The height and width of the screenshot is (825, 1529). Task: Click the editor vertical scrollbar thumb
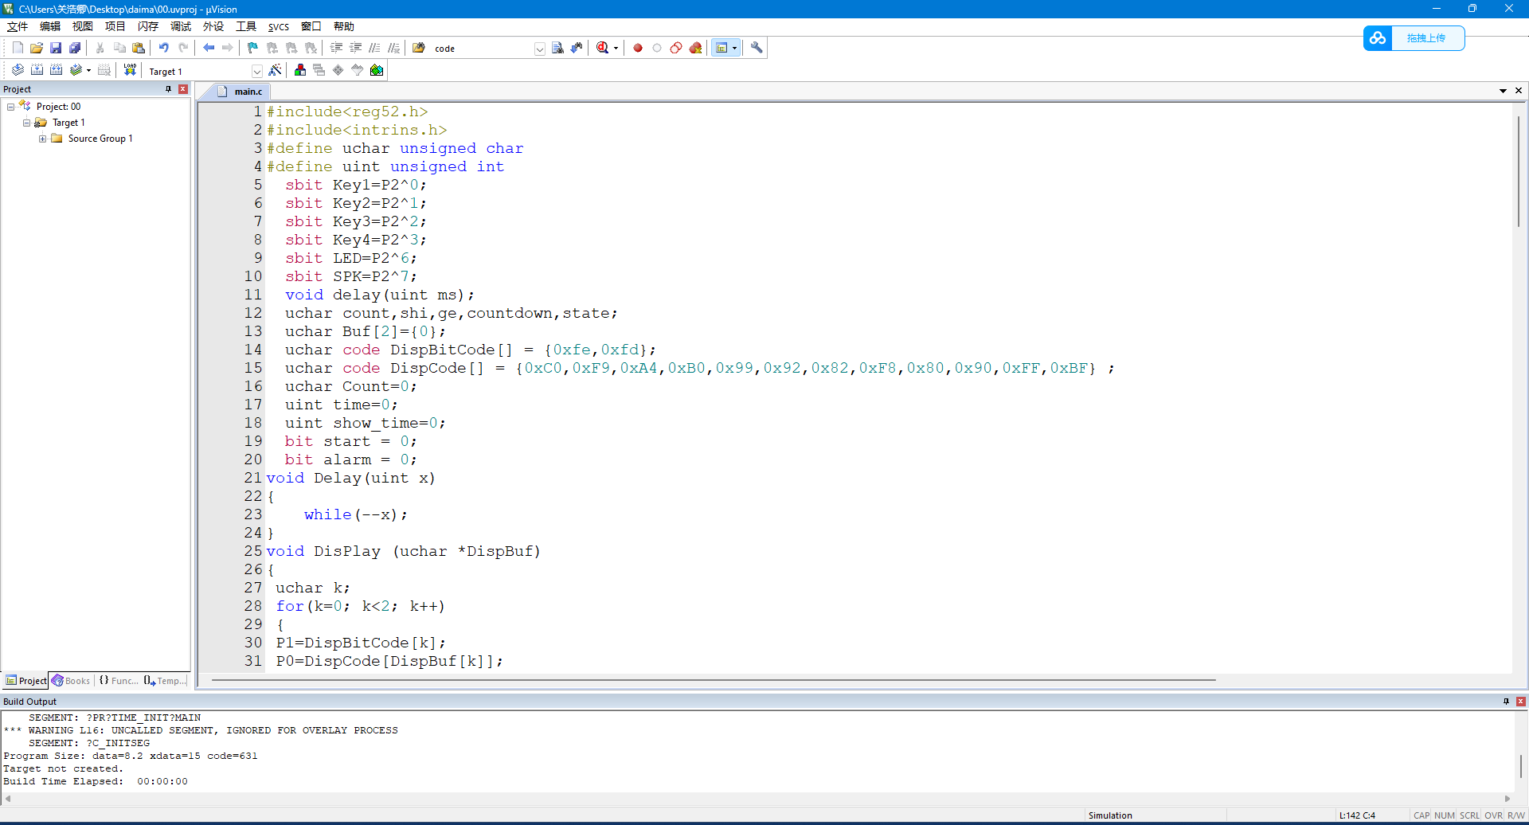tap(1519, 172)
